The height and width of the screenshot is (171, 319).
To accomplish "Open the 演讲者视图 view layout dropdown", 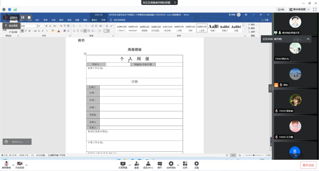I will 299,10.
